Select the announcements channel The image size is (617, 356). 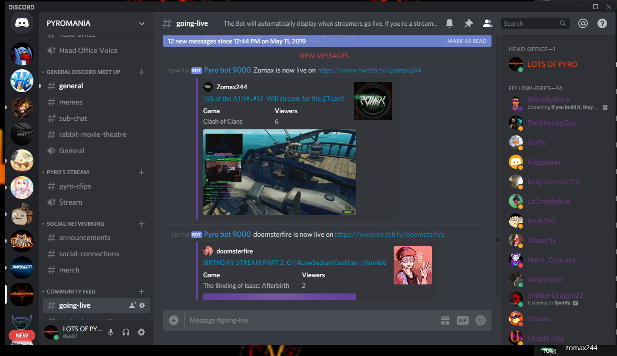coord(84,238)
